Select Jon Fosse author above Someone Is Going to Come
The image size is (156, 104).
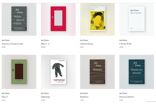(x=5, y=40)
